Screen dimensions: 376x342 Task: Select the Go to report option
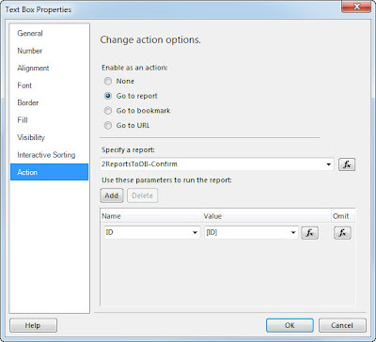tap(108, 96)
